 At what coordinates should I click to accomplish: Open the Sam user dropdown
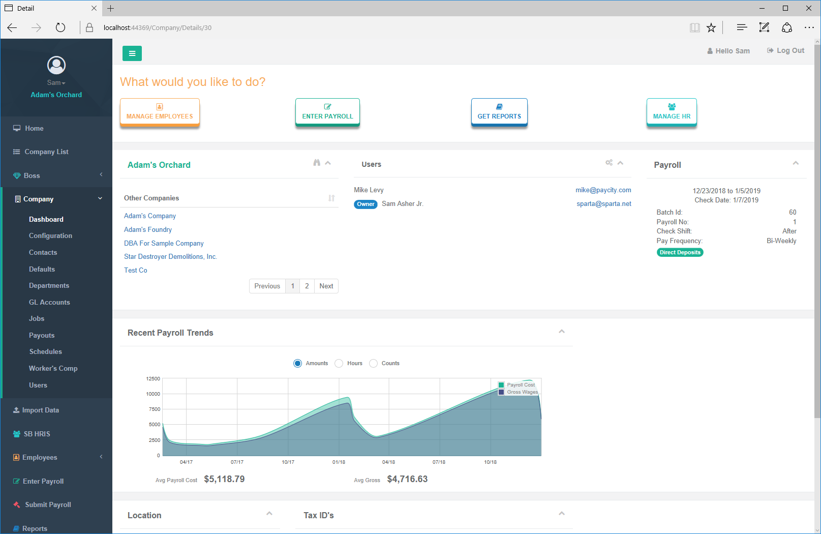click(x=56, y=82)
